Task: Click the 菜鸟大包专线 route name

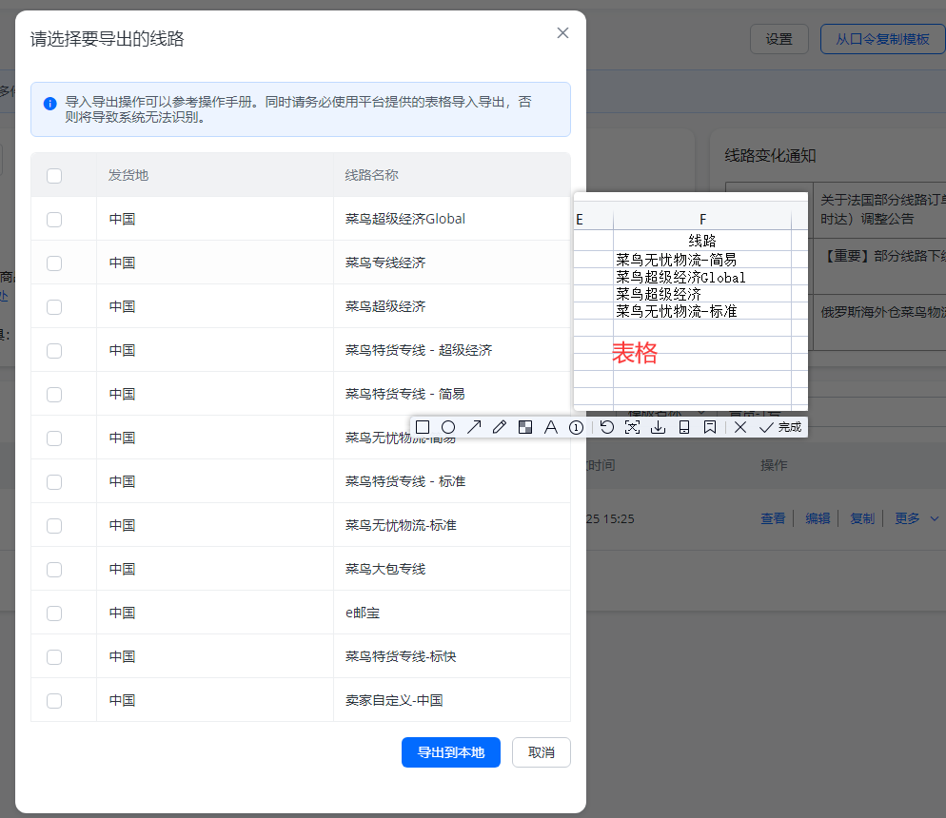Action: click(385, 569)
